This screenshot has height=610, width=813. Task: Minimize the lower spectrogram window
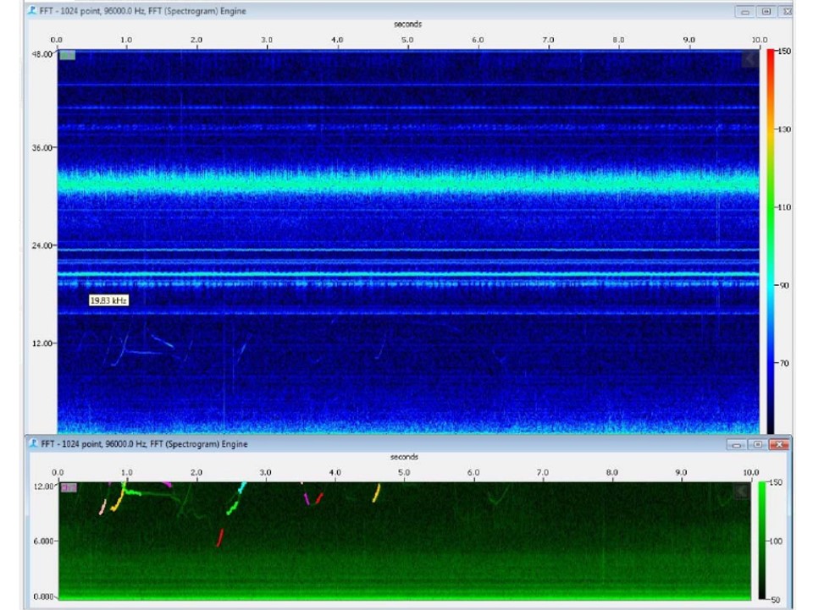pyautogui.click(x=736, y=444)
